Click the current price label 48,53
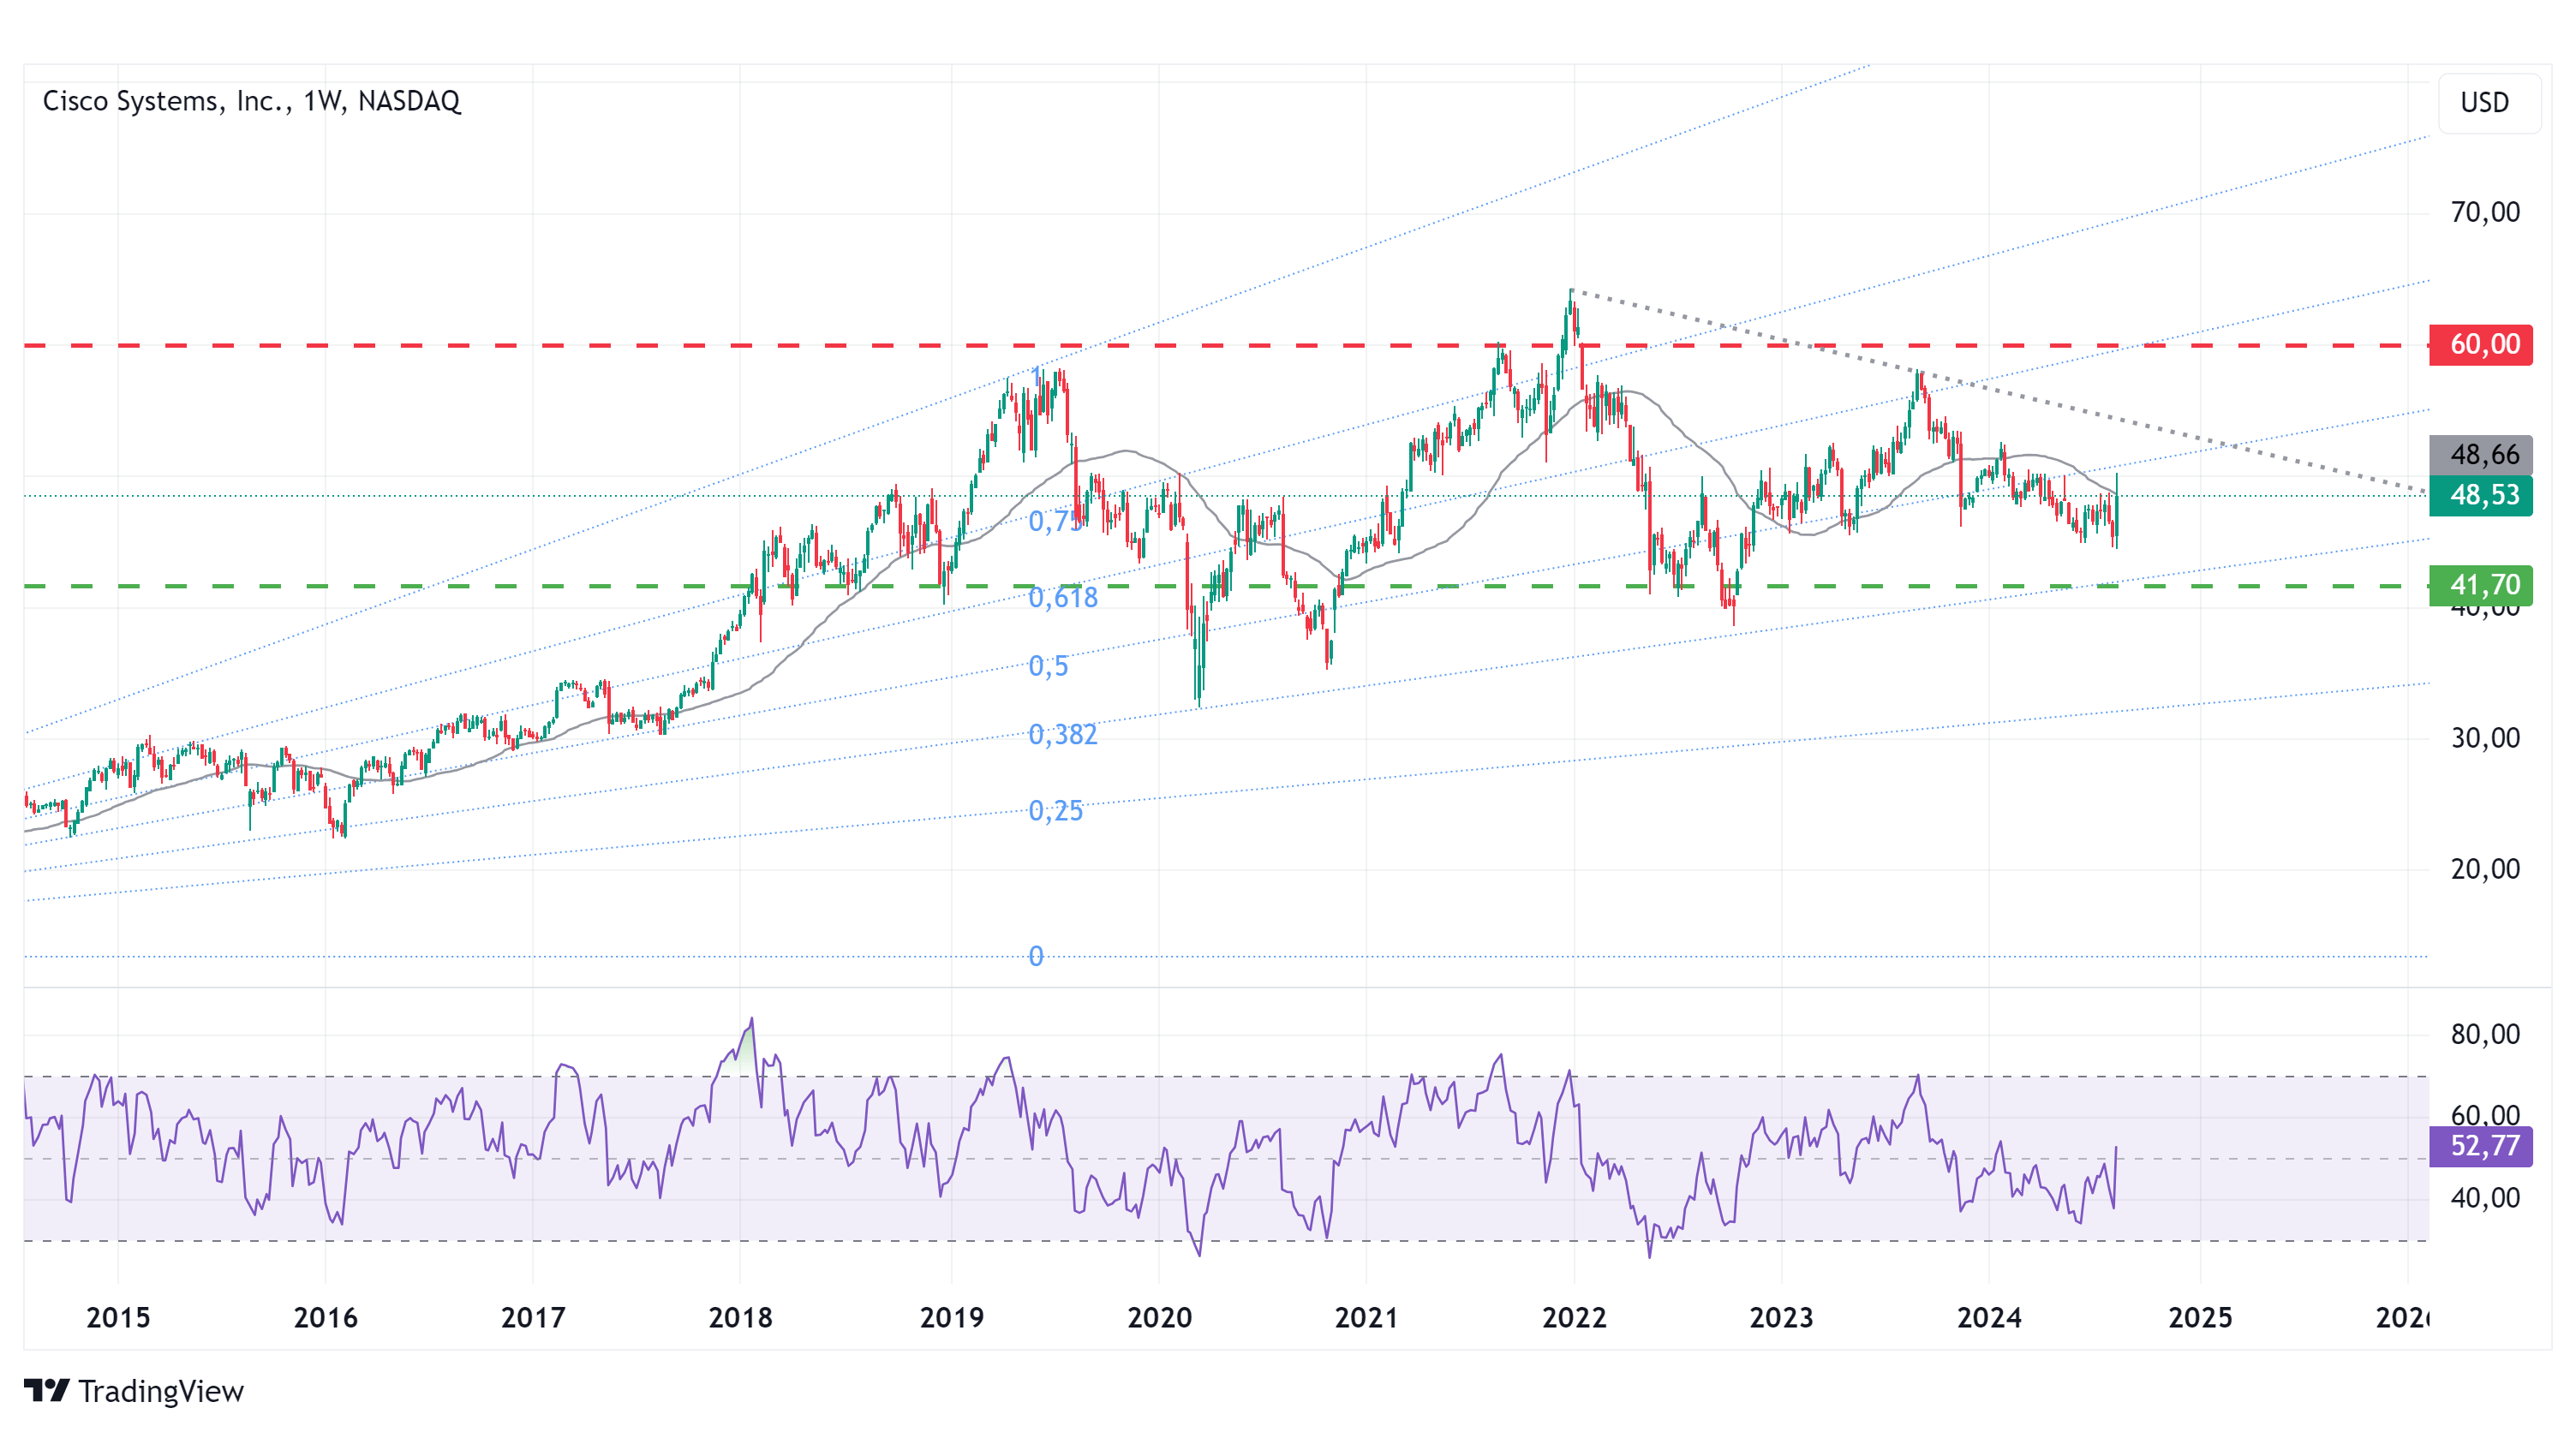The height and width of the screenshot is (1432, 2576). point(2480,495)
